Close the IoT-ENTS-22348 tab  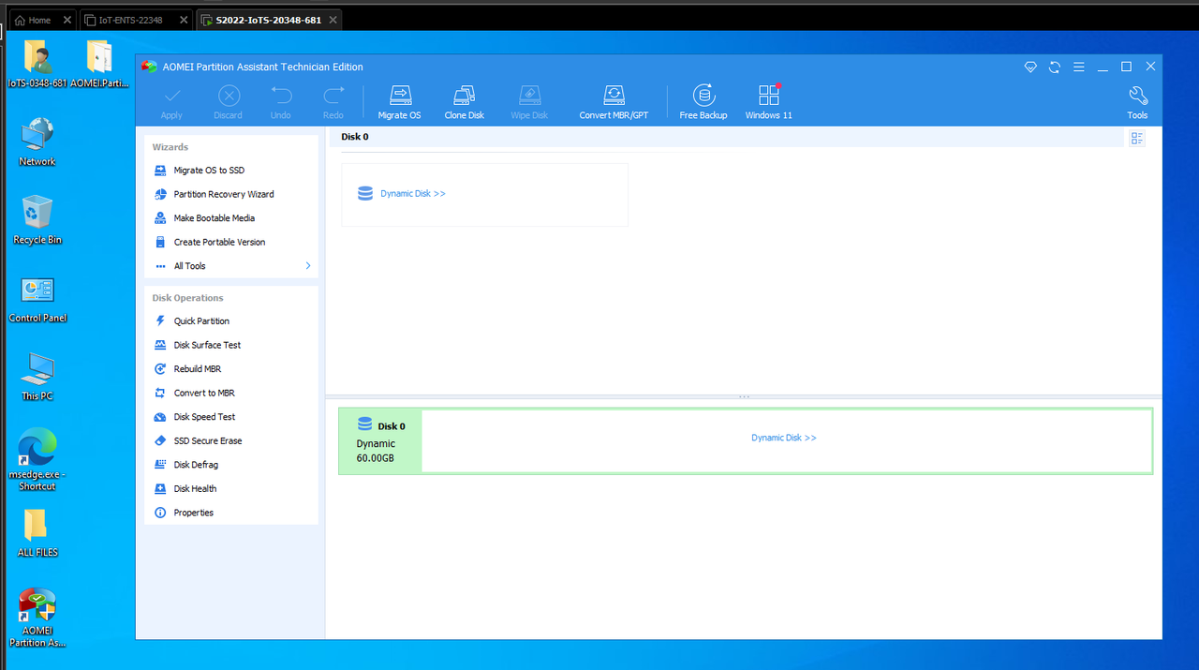(x=183, y=20)
